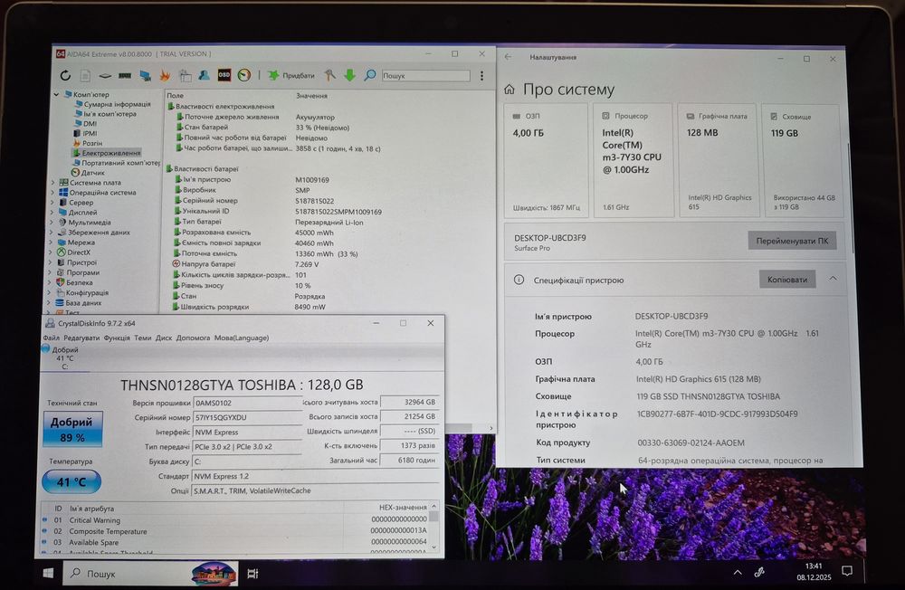This screenshot has width=905, height=590.
Task: Click the Версія прошивки field 0AMS0102
Action: click(247, 403)
